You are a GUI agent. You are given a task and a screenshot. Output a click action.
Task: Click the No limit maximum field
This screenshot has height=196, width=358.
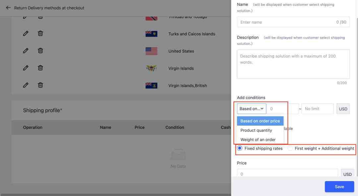click(317, 109)
